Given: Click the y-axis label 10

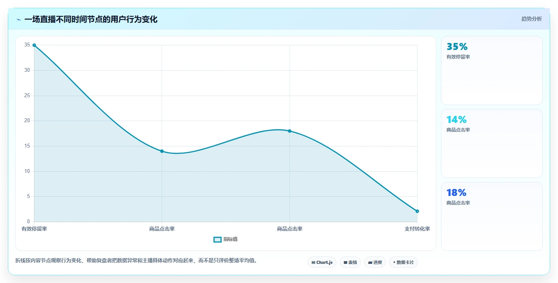Looking at the screenshot, I should tap(27, 171).
